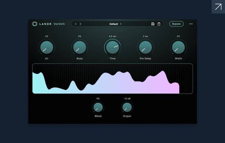Click the Pre Delay label
The image size is (225, 143).
(145, 58)
